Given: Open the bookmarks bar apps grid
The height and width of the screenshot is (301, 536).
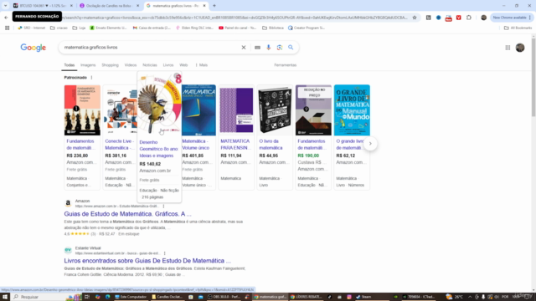Looking at the screenshot, I should coord(8,28).
